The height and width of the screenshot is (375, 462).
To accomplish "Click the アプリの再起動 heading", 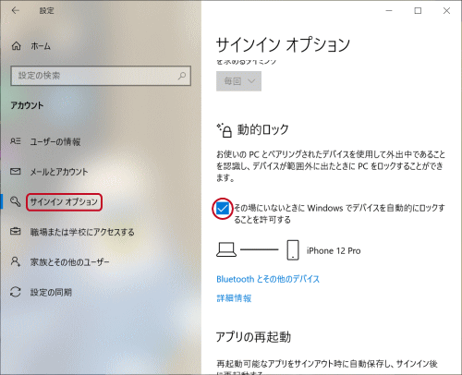I will pyautogui.click(x=253, y=337).
